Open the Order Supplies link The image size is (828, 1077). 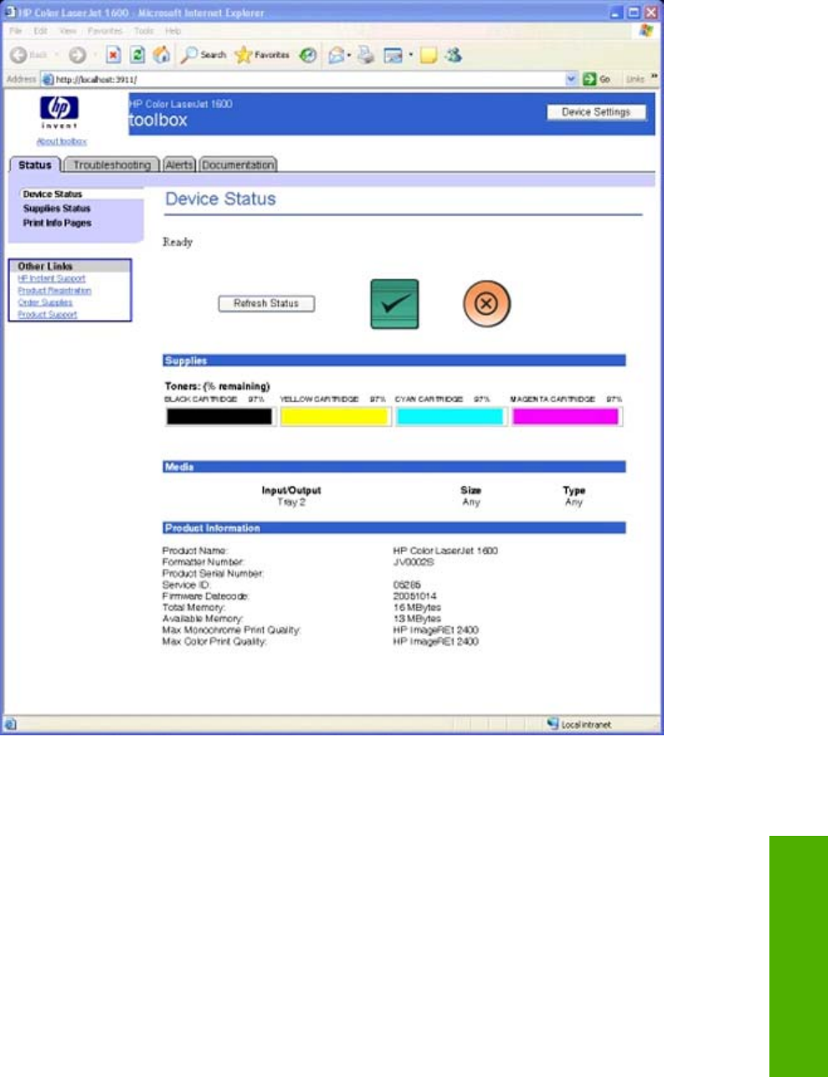pos(45,302)
